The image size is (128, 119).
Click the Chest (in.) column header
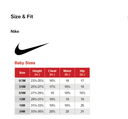pos(52,73)
